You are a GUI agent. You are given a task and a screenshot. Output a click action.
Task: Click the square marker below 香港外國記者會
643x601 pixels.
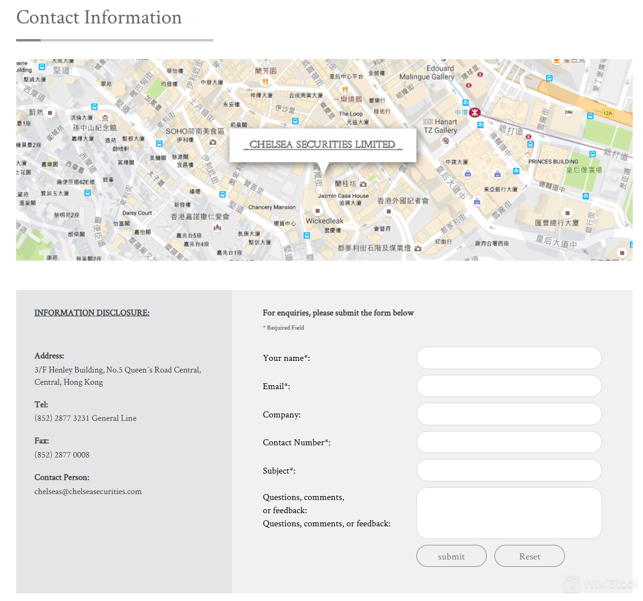[389, 211]
